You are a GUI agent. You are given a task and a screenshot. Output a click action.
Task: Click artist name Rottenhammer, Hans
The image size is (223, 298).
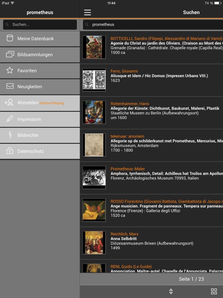[130, 104]
